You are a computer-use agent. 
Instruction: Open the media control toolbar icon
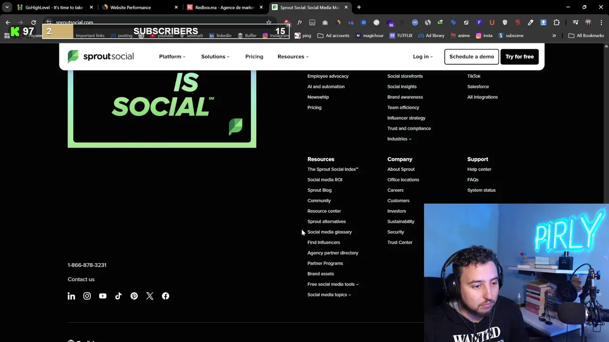click(576, 22)
